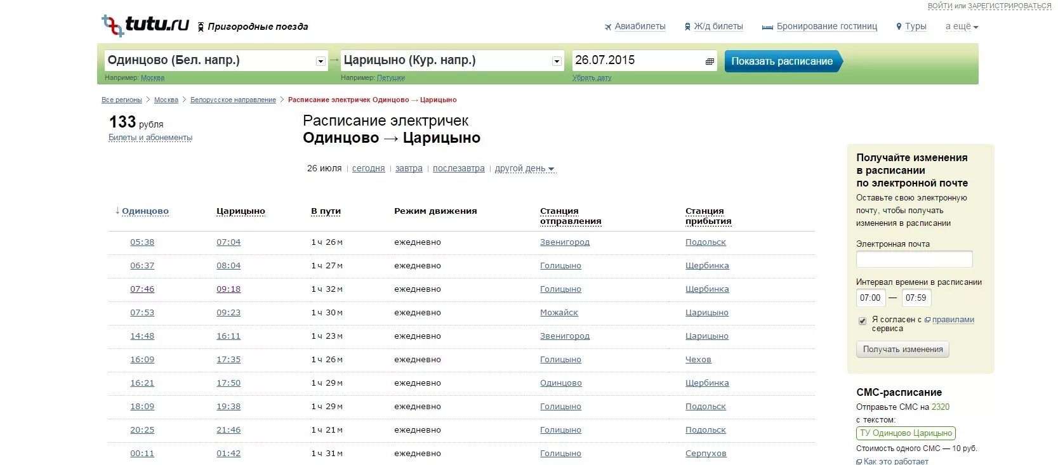Click the tutu.ru logo
This screenshot has height=465, width=1058.
click(x=145, y=25)
